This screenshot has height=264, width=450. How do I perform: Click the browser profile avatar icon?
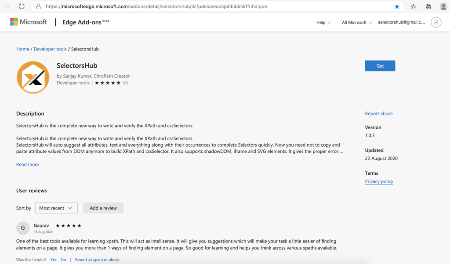[x=443, y=6]
